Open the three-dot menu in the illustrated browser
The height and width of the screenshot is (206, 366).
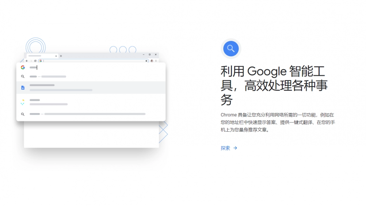click(x=156, y=61)
